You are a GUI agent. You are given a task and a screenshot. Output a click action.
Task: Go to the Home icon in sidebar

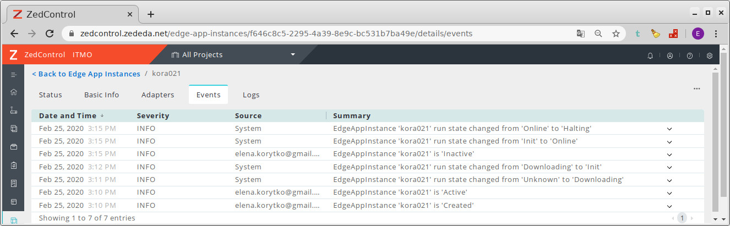(14, 92)
